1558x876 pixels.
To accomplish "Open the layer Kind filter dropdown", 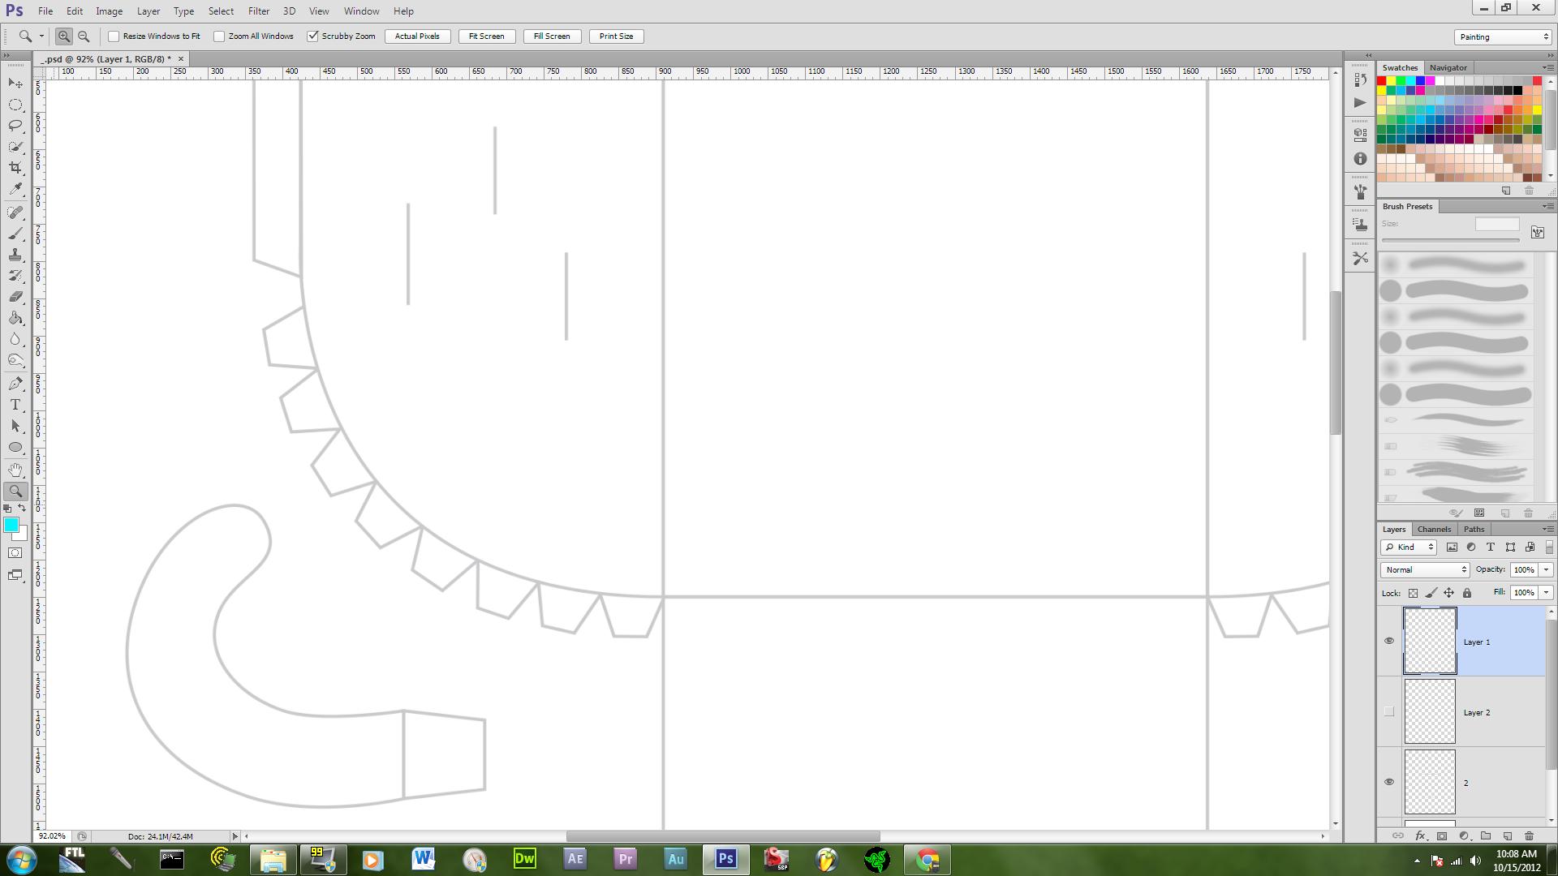I will [x=1410, y=547].
